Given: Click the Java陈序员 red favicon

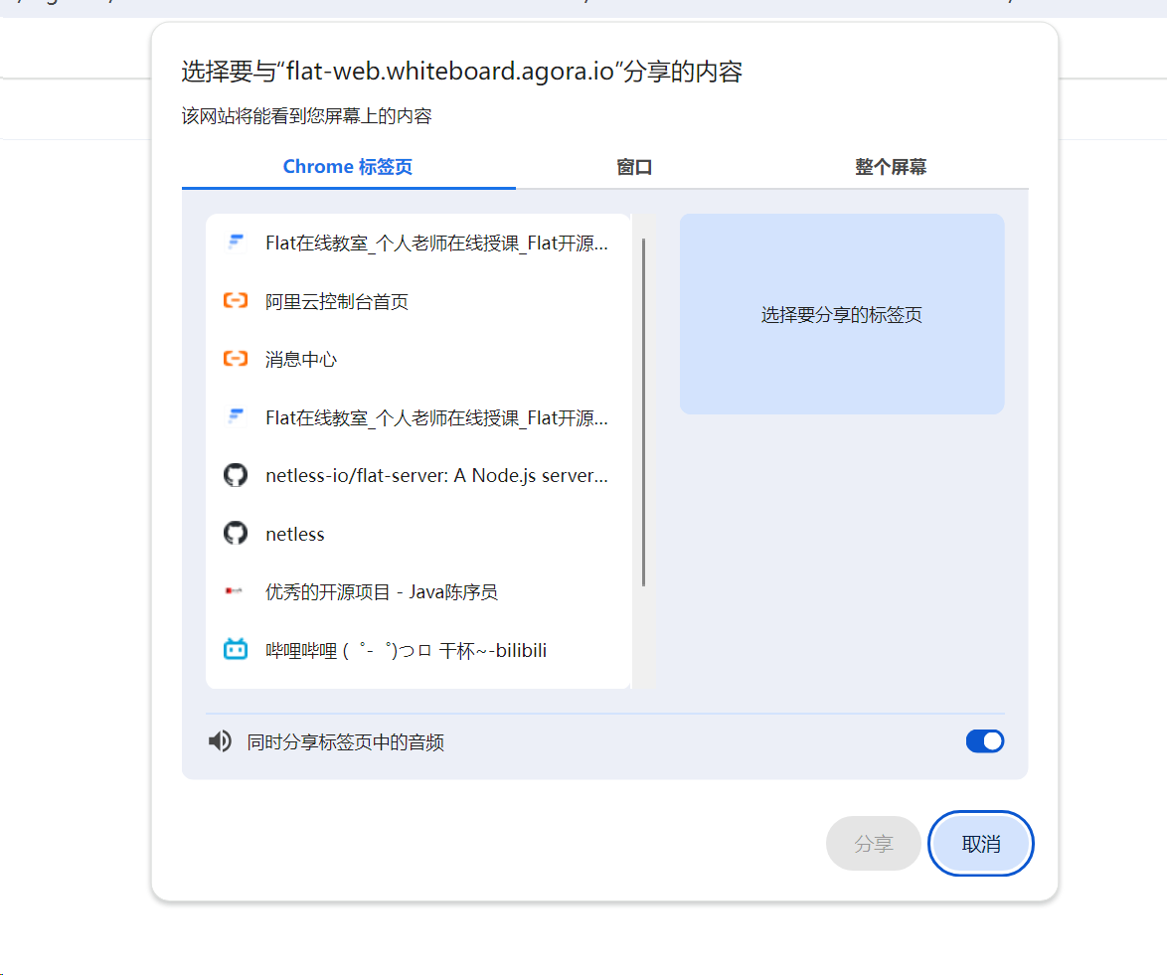Looking at the screenshot, I should (x=234, y=591).
